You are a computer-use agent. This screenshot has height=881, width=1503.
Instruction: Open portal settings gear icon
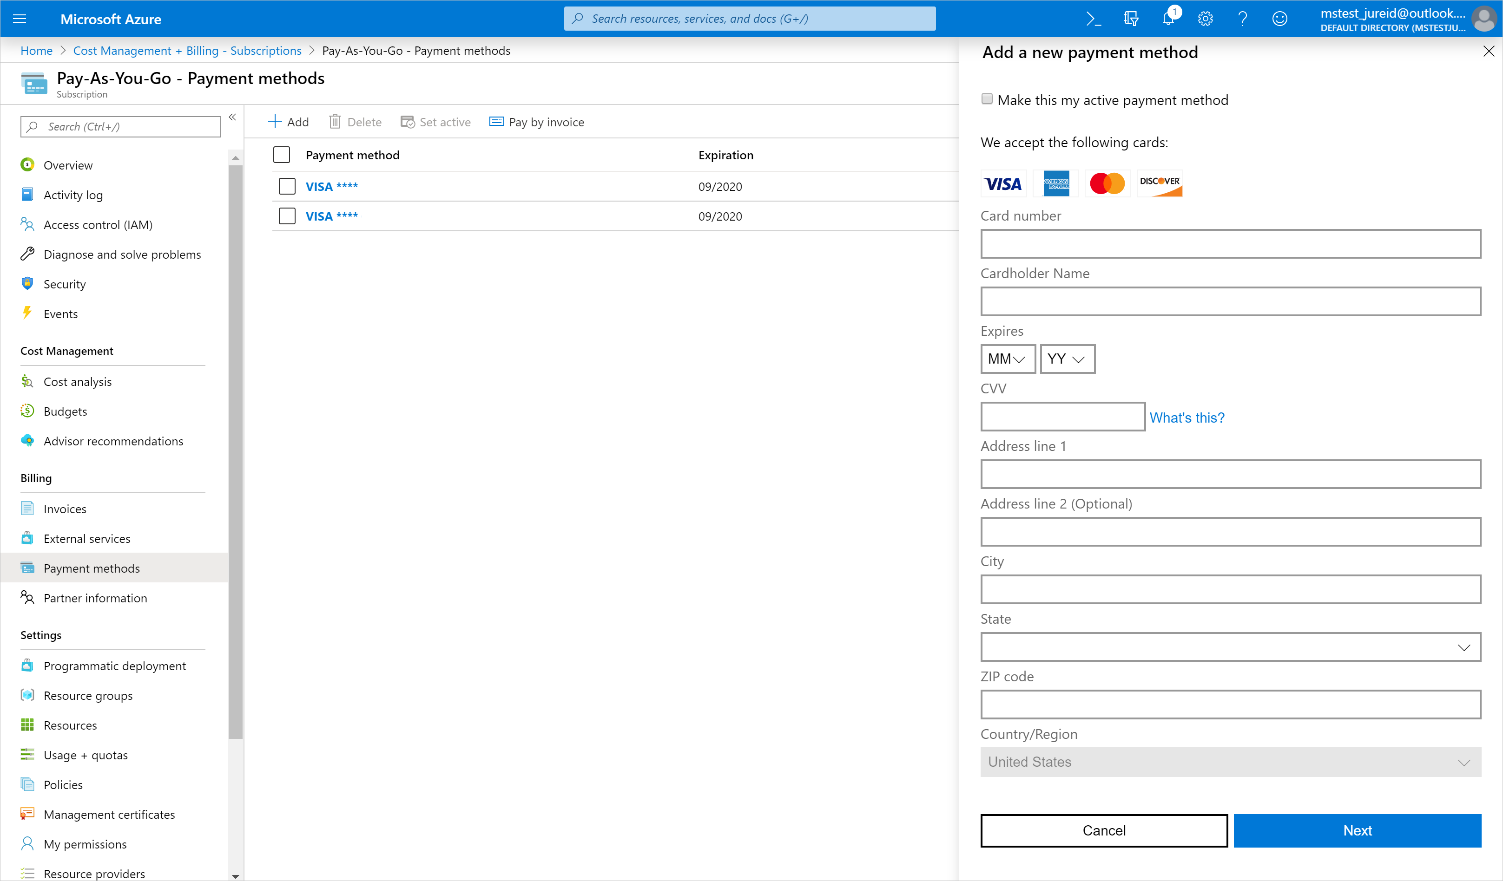tap(1205, 19)
